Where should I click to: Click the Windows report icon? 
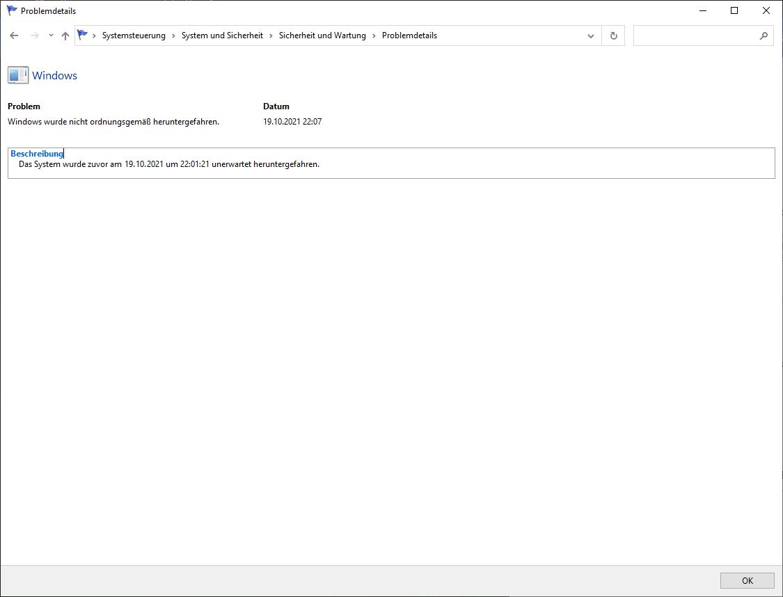18,75
